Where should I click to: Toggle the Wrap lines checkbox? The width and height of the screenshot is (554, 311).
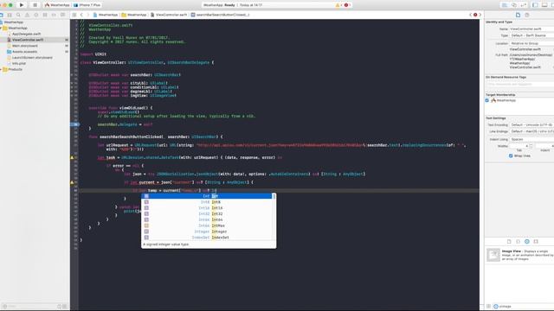(x=511, y=155)
